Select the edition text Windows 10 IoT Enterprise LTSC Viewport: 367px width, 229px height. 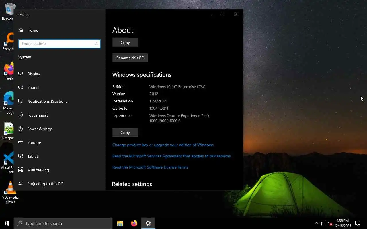[177, 87]
